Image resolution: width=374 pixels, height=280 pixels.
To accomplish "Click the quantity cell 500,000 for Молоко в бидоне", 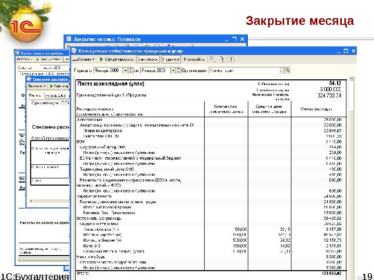I will click(x=240, y=240).
